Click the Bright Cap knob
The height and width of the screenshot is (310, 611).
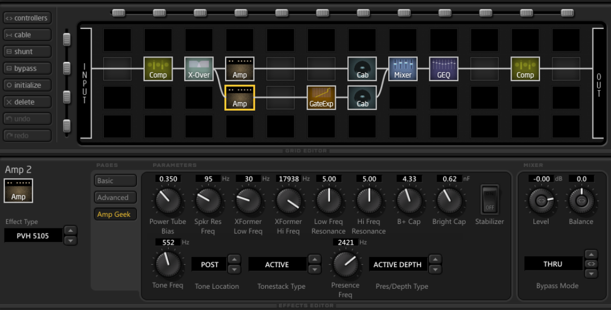click(x=449, y=201)
